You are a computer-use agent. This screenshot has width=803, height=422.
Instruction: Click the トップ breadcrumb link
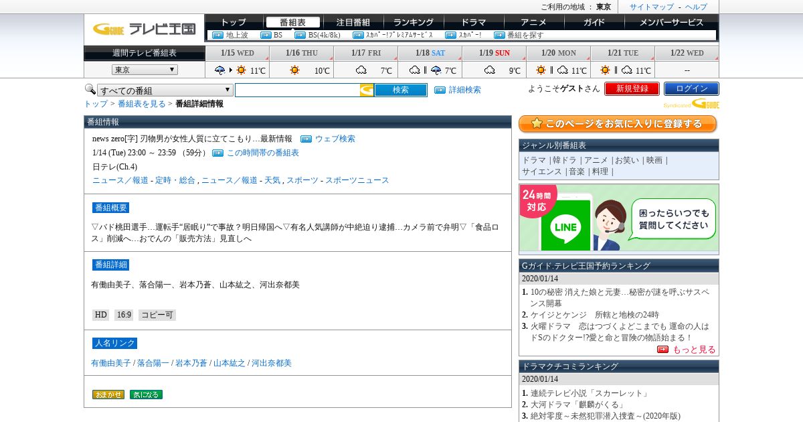(95, 104)
